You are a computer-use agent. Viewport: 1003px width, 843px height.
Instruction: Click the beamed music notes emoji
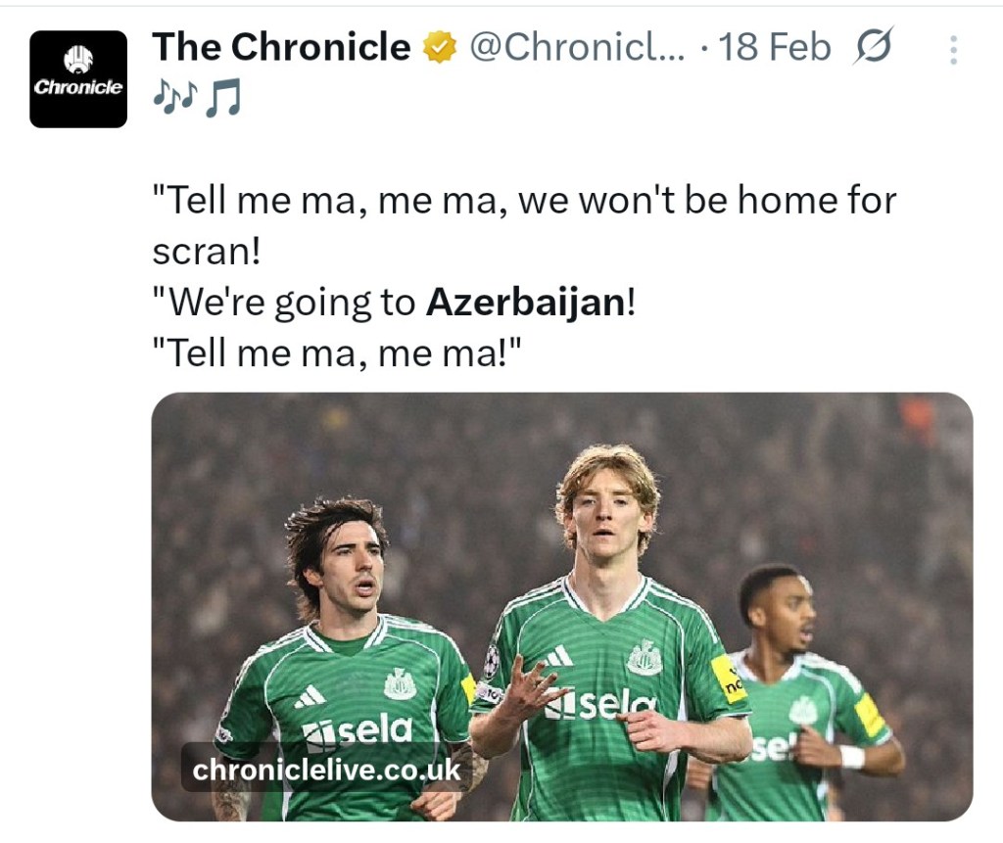tap(222, 99)
